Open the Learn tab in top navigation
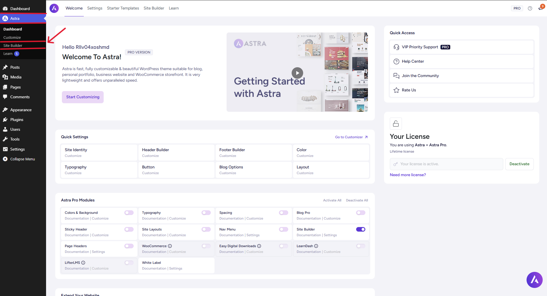The image size is (547, 296). click(174, 8)
